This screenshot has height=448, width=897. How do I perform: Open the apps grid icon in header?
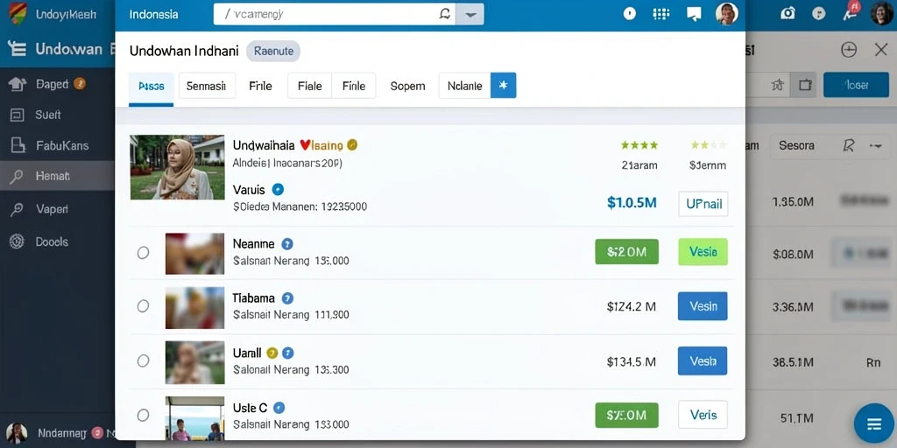pos(660,14)
